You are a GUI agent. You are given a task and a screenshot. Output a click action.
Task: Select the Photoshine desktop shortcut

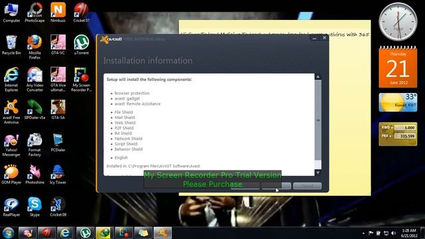point(35,174)
